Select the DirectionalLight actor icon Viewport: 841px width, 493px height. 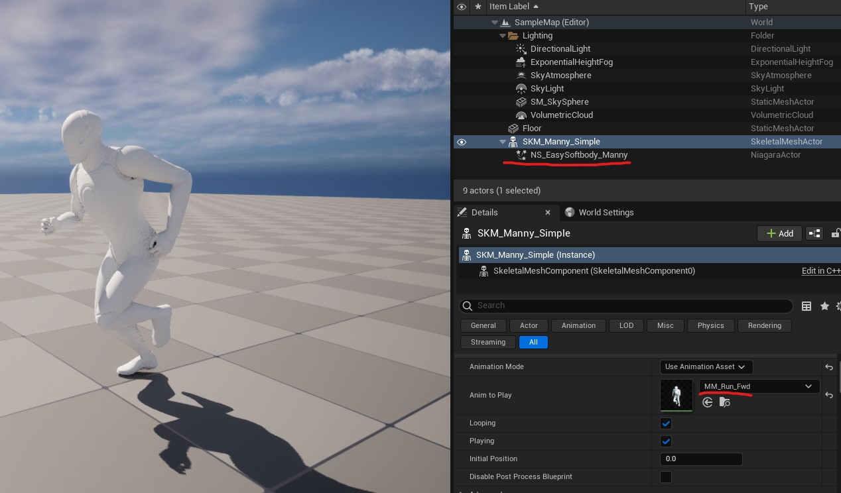click(521, 48)
